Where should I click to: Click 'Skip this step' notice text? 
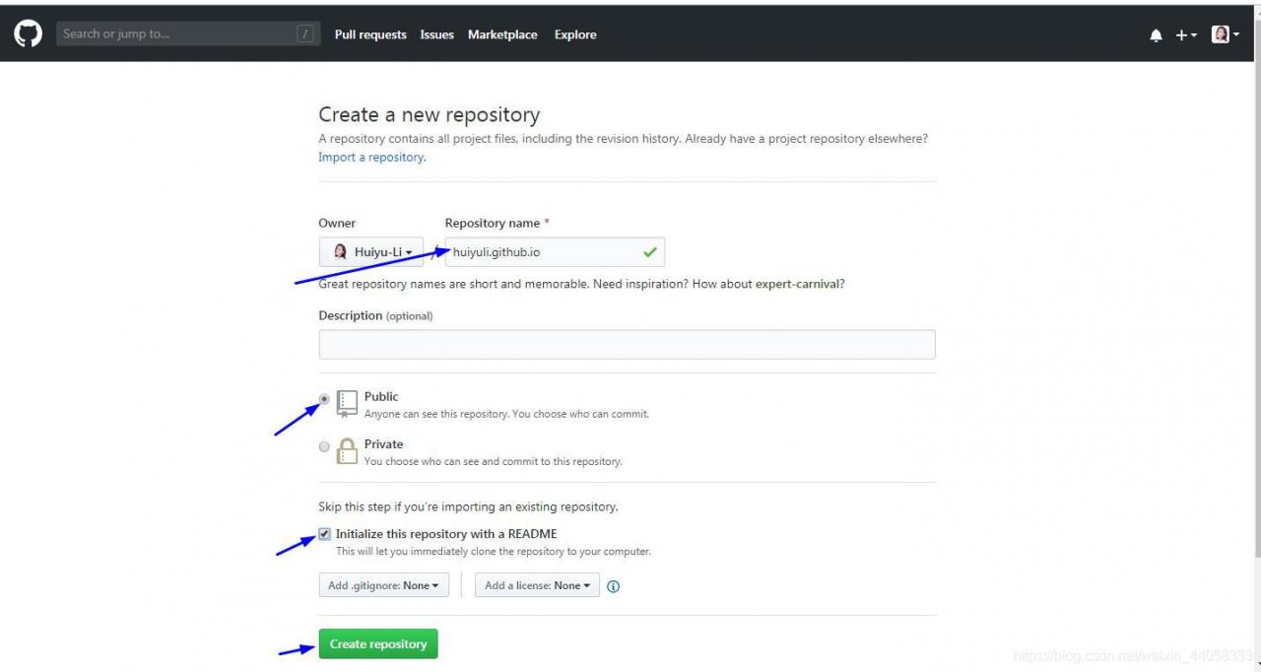click(468, 507)
